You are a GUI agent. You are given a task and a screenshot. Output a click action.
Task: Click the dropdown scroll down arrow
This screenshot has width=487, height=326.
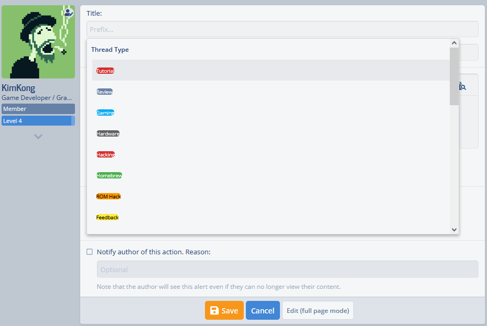click(454, 230)
